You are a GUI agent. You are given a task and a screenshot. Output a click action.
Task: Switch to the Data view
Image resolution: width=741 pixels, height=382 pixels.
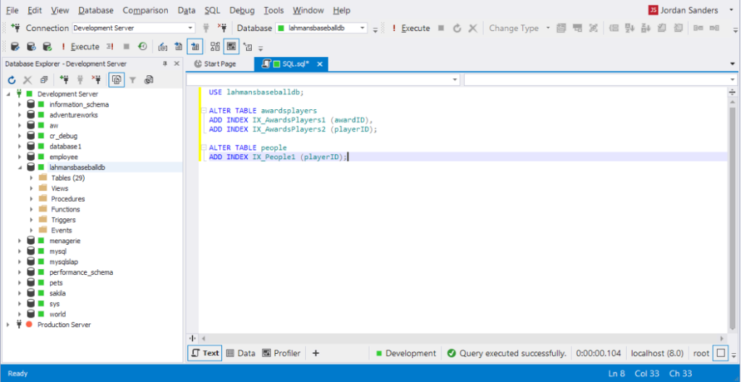click(241, 353)
